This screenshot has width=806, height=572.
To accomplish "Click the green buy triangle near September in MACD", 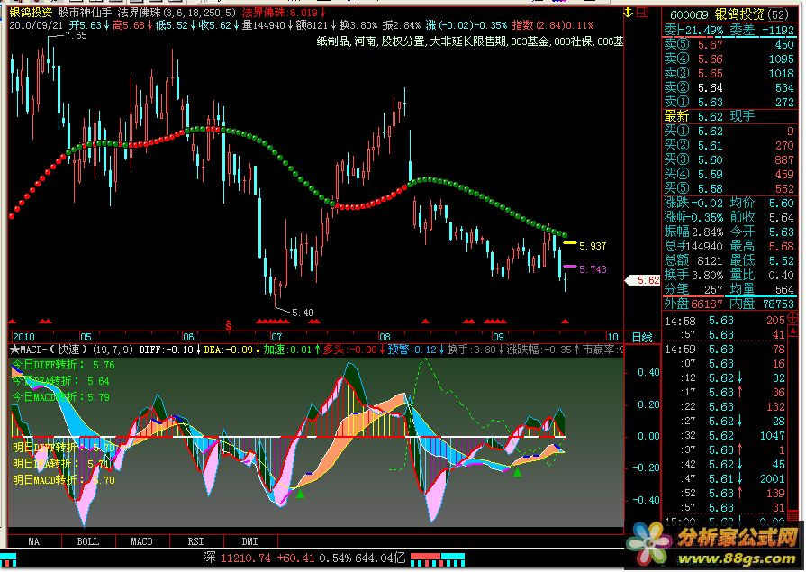I will pos(518,472).
